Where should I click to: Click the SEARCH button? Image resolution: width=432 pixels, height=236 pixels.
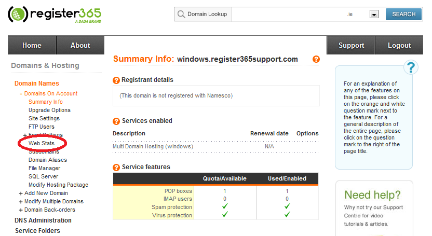[x=403, y=14]
